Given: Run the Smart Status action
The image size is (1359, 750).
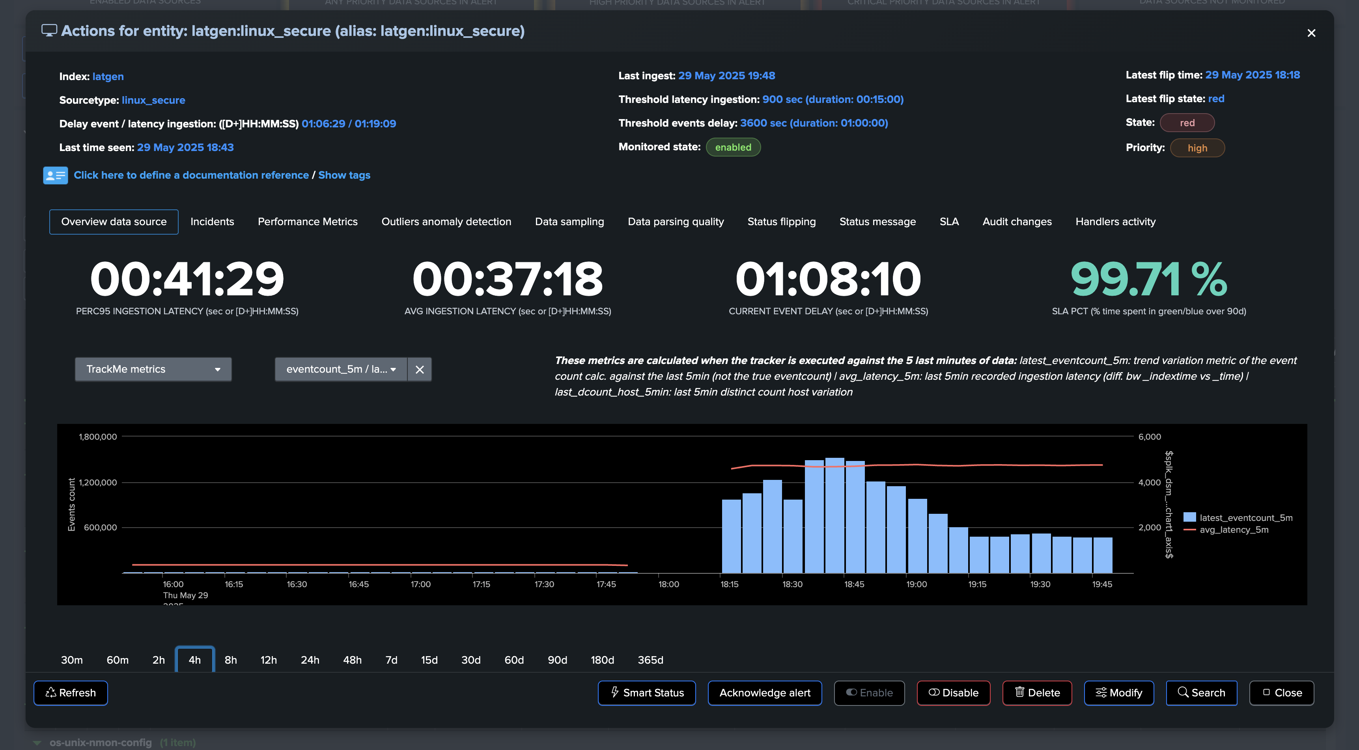Looking at the screenshot, I should click(x=646, y=692).
